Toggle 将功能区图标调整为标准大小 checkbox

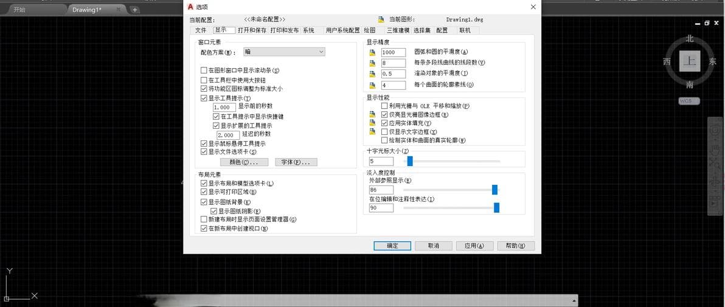point(204,88)
